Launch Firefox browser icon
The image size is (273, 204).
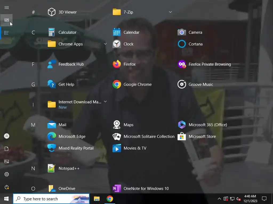coord(117,64)
